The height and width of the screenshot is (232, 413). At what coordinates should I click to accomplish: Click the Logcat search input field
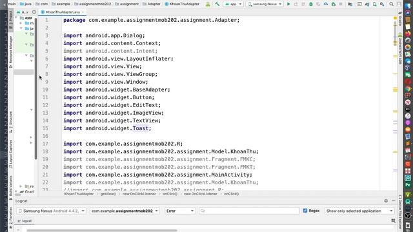(249, 211)
